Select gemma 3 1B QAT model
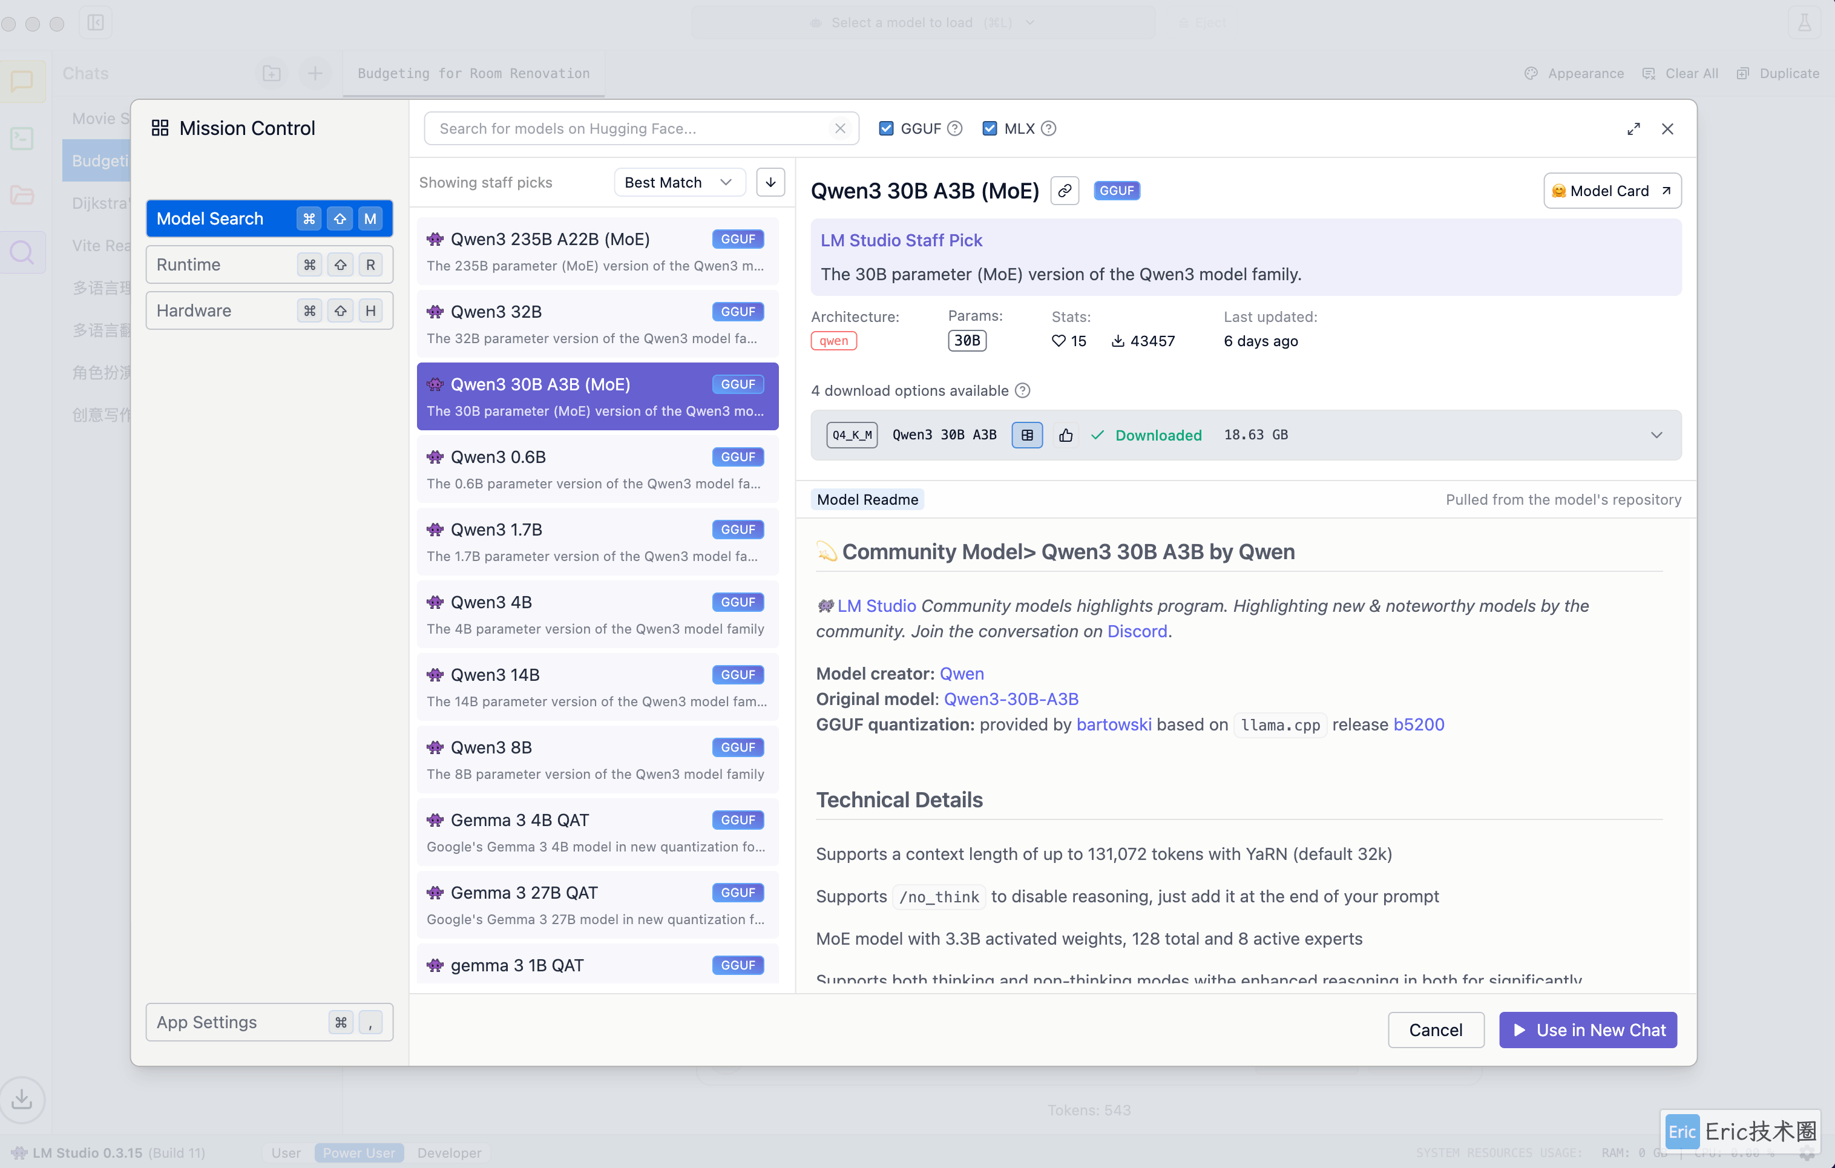 coord(597,964)
